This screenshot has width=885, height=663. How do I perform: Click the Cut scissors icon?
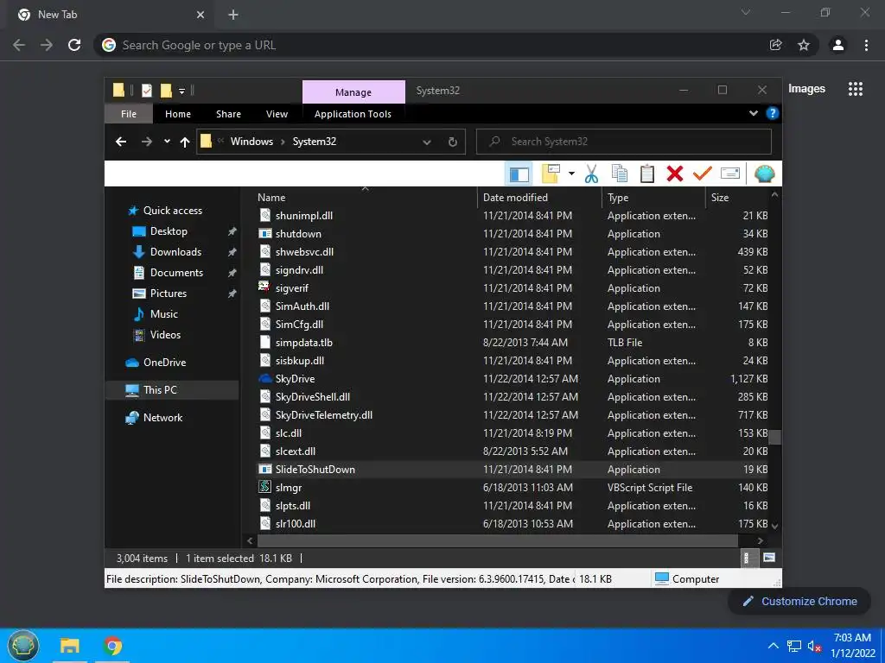(x=591, y=174)
